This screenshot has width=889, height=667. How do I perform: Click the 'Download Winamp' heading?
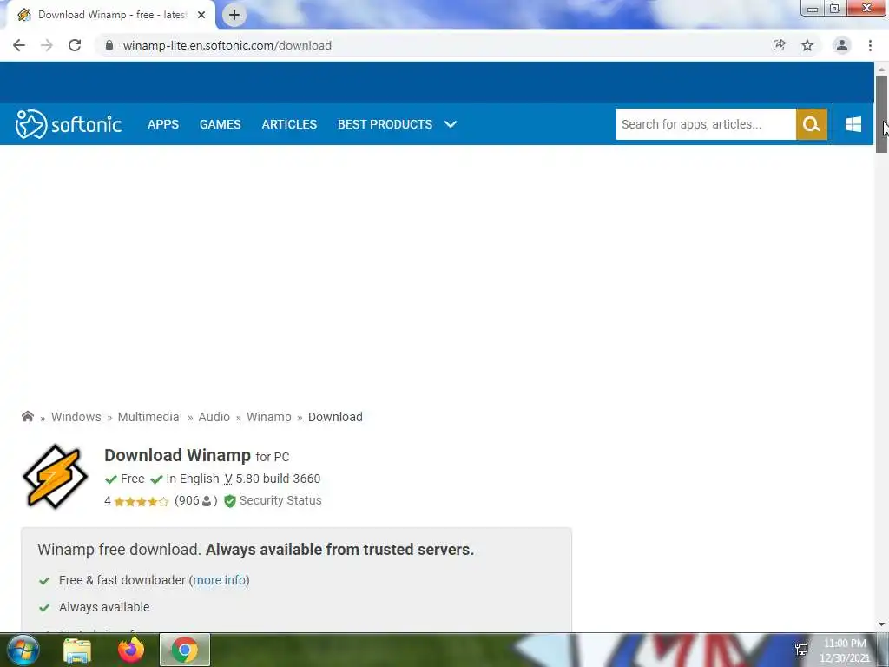[177, 455]
